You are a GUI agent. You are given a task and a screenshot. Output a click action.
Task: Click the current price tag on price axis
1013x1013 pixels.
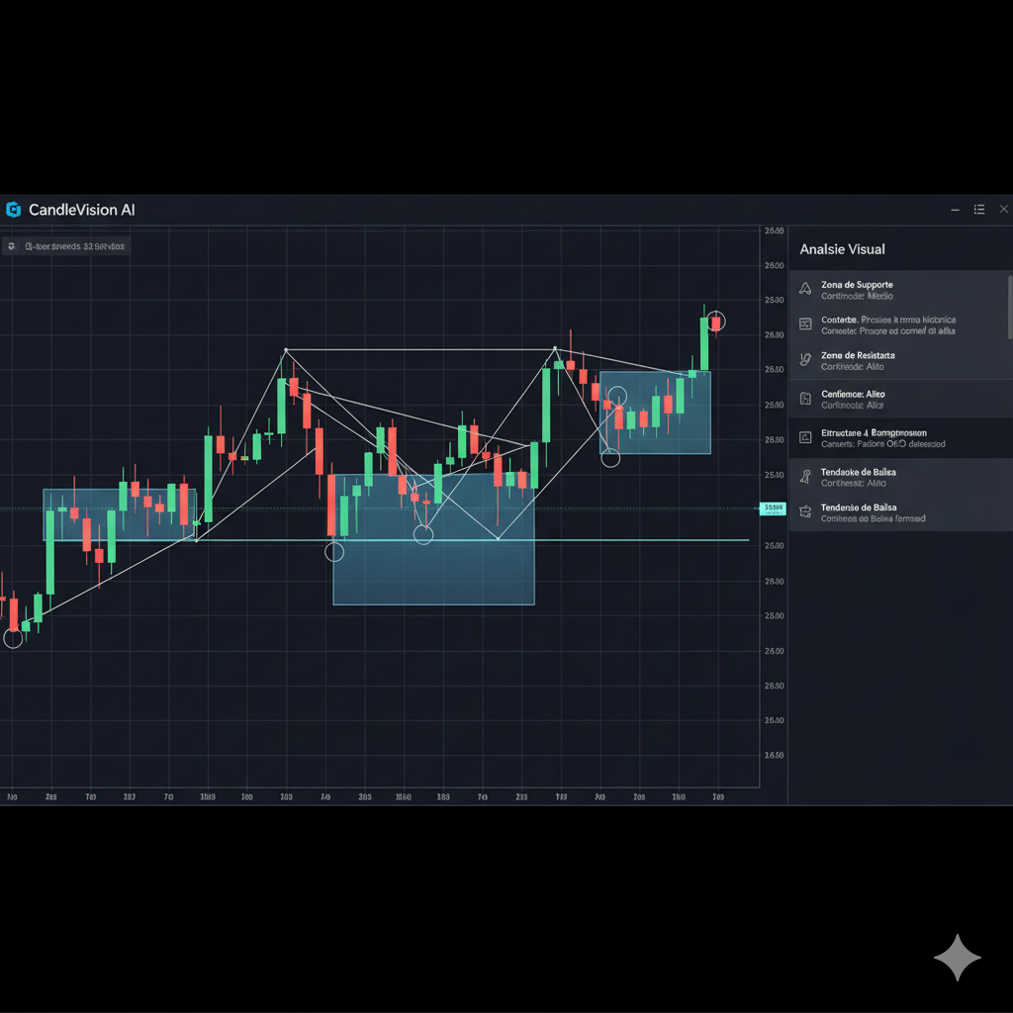(x=772, y=508)
